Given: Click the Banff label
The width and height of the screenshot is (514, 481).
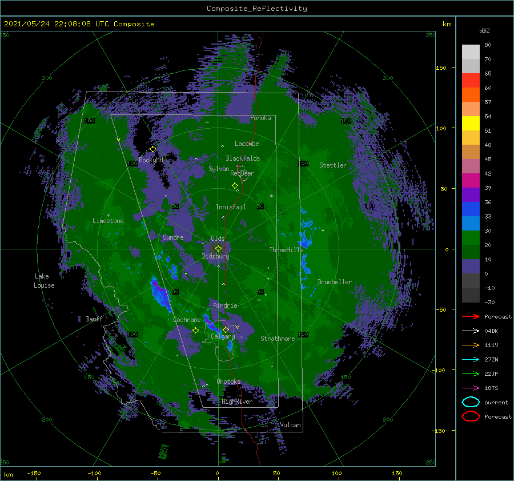Looking at the screenshot, I should click(94, 319).
